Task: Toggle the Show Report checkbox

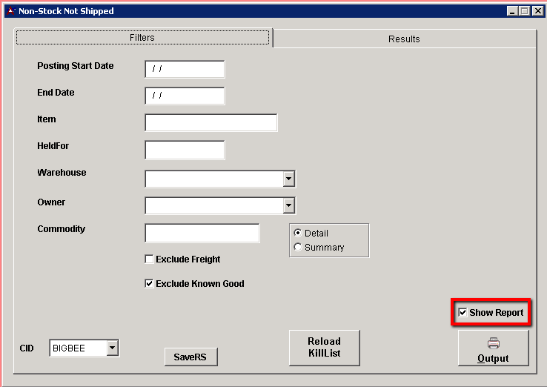Action: click(463, 313)
